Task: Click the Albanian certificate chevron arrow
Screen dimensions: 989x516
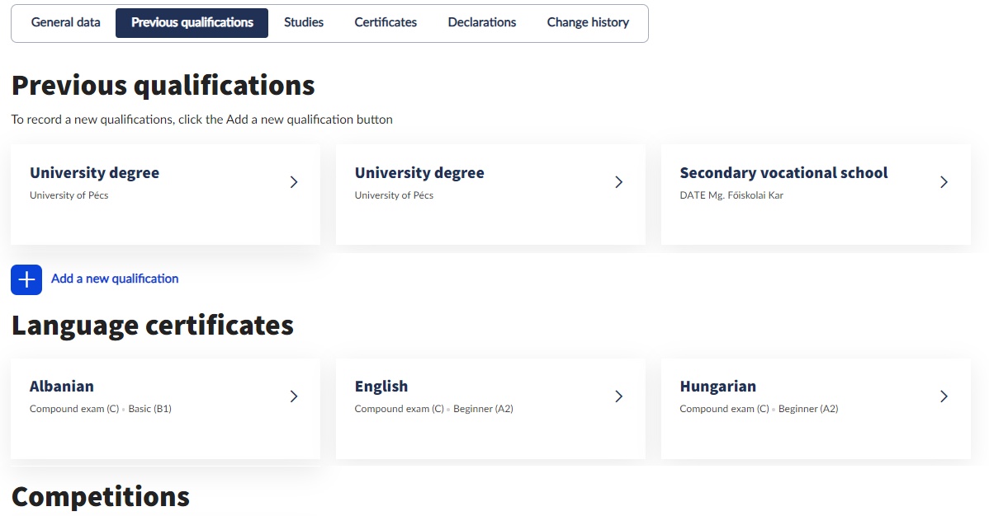Action: coord(294,396)
